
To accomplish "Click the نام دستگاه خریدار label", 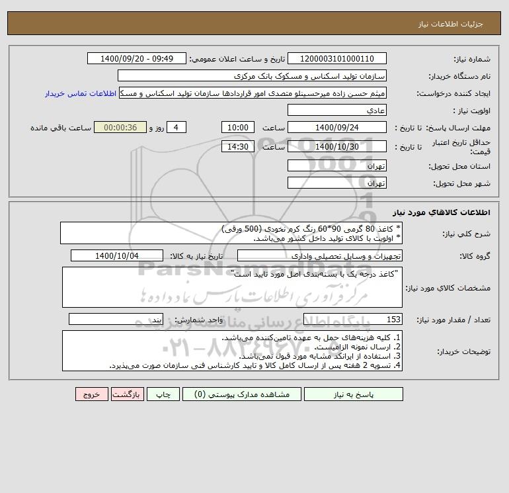I will click(x=459, y=76).
